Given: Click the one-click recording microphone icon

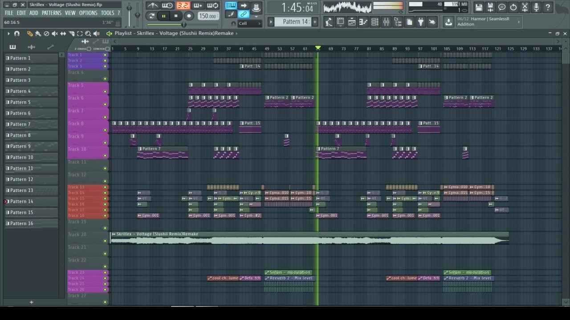Looking at the screenshot, I should (537, 7).
